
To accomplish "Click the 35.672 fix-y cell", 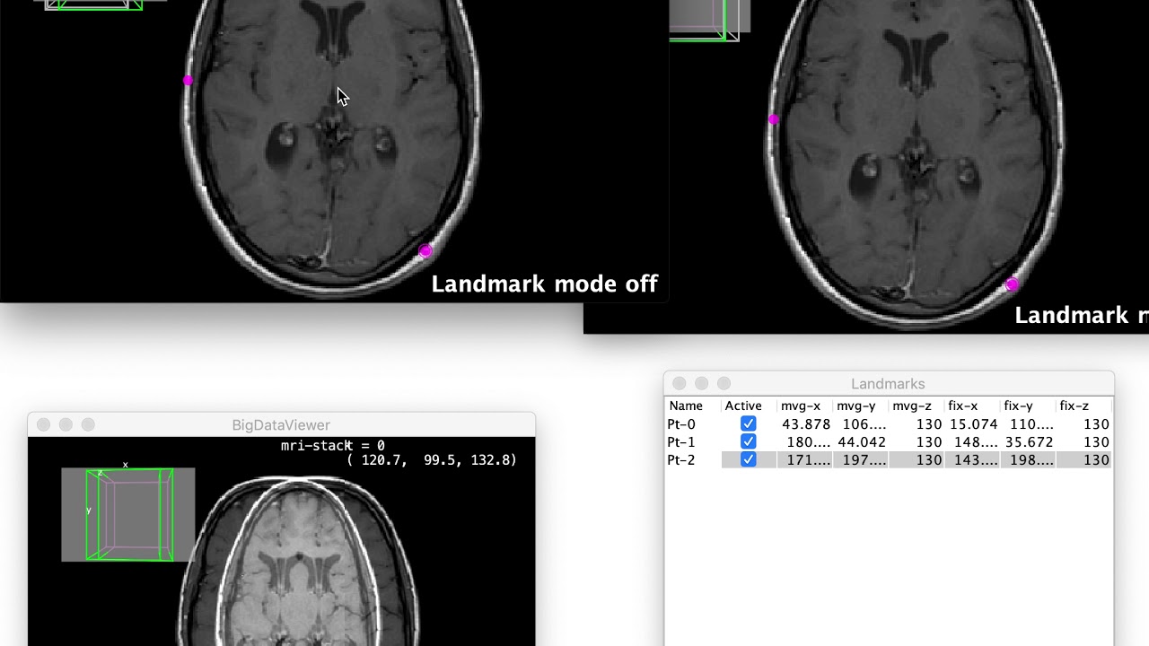I will tap(1029, 441).
